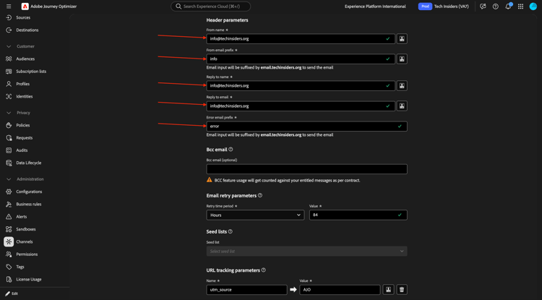The height and width of the screenshot is (300, 542).
Task: Click the Sandboxes icon in sidebar
Action: coord(9,229)
